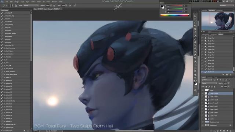Add layer mask icon
235x132 pixels.
[217, 131]
